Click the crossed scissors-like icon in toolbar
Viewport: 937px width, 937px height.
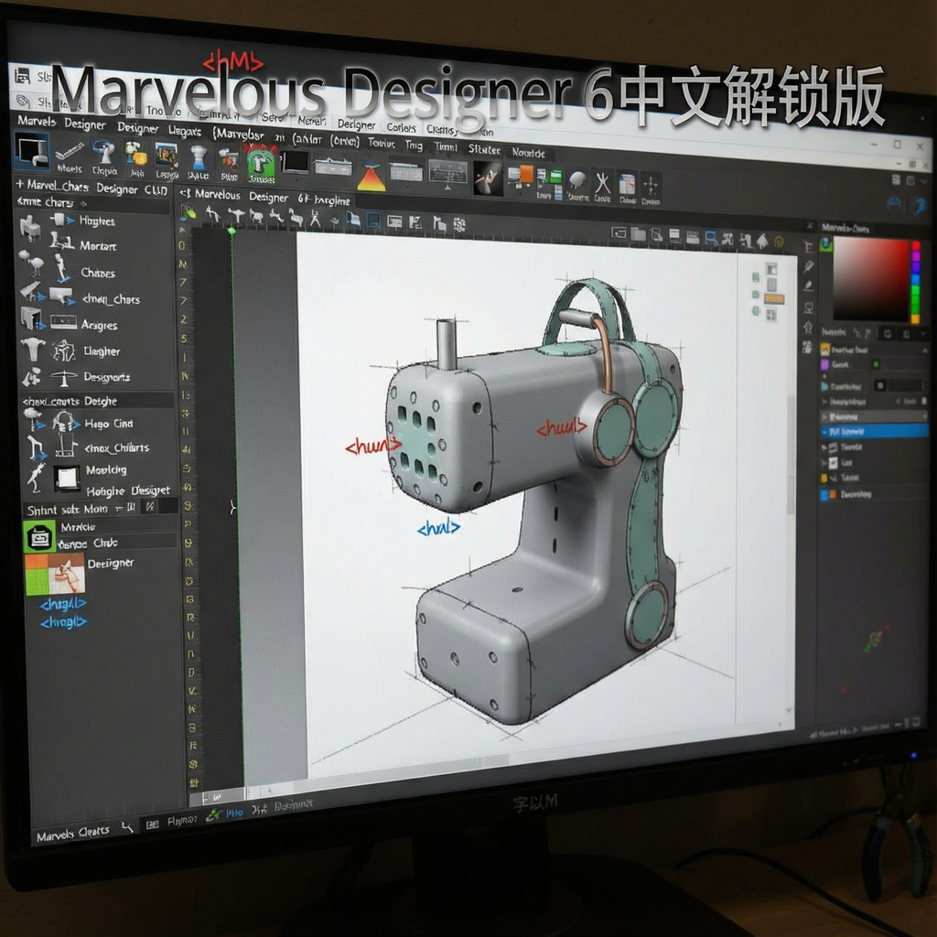point(602,183)
